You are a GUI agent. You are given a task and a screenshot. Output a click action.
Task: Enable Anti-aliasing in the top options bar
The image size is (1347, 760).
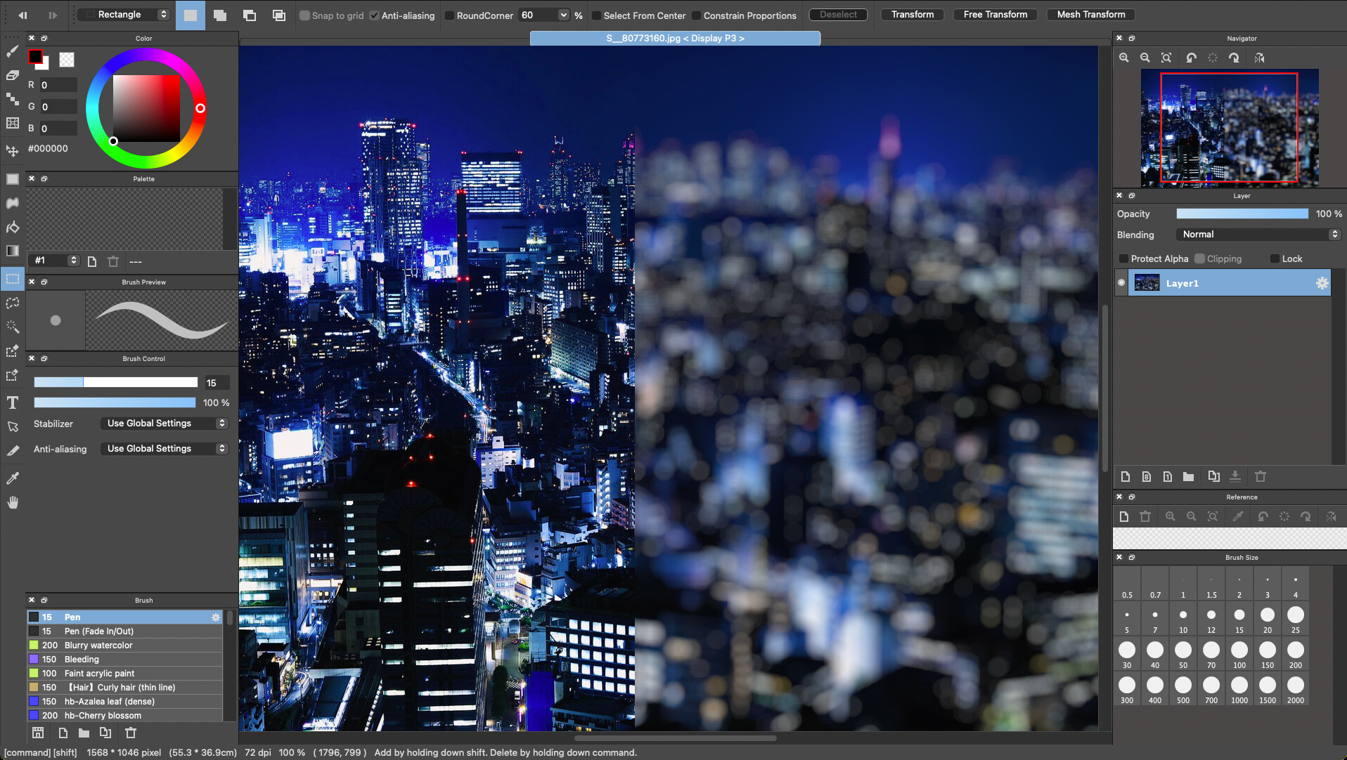pos(373,15)
